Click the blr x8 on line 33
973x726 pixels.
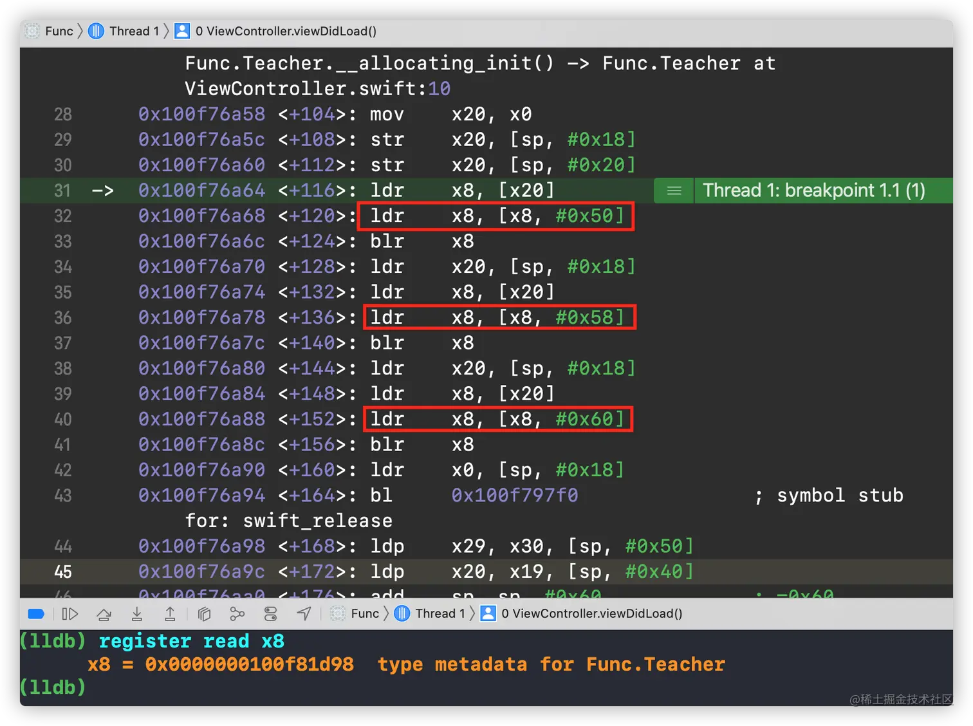coord(422,241)
